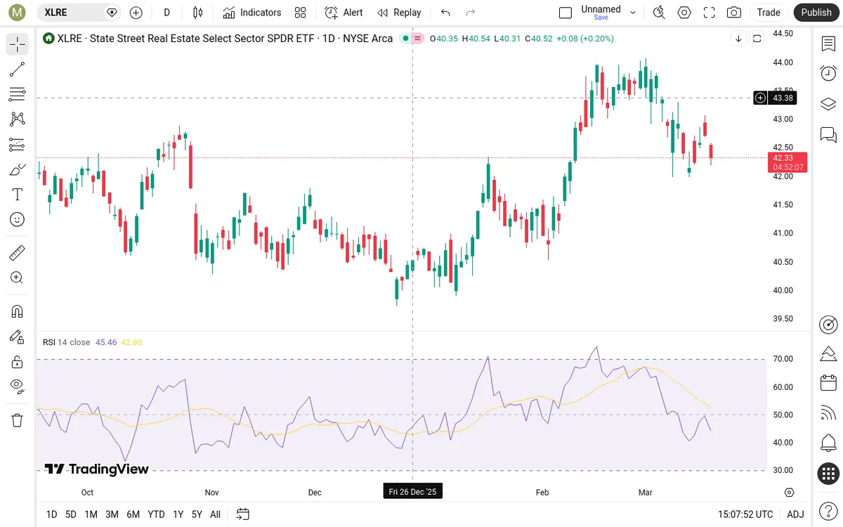Screen dimensions: 843x527
Task: Select the 5Y time range
Action: click(197, 514)
